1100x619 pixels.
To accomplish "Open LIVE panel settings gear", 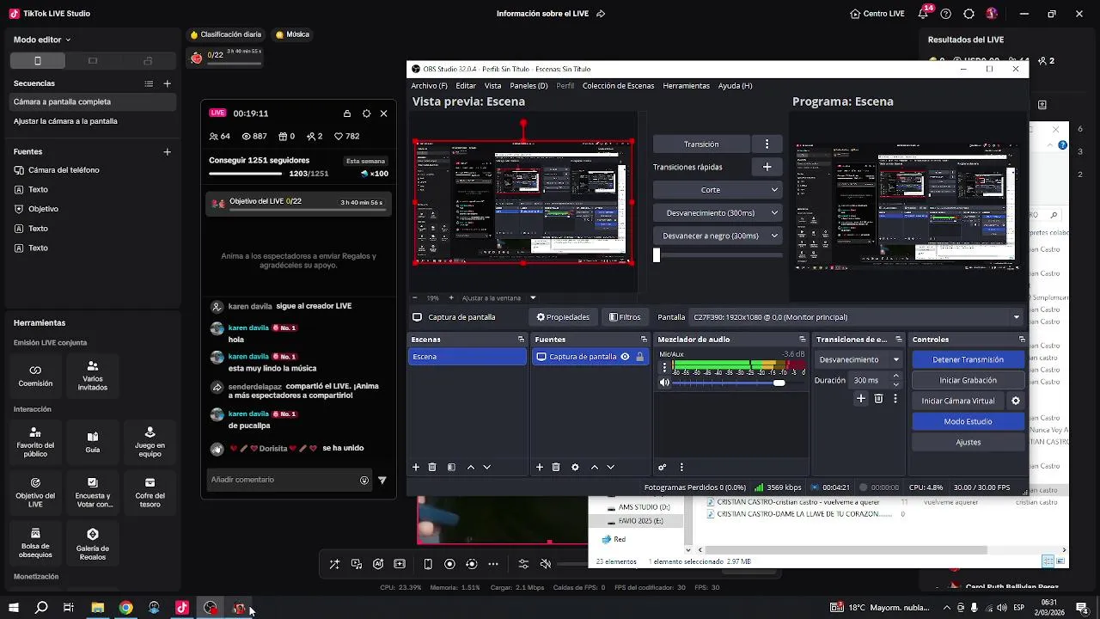I will [367, 113].
